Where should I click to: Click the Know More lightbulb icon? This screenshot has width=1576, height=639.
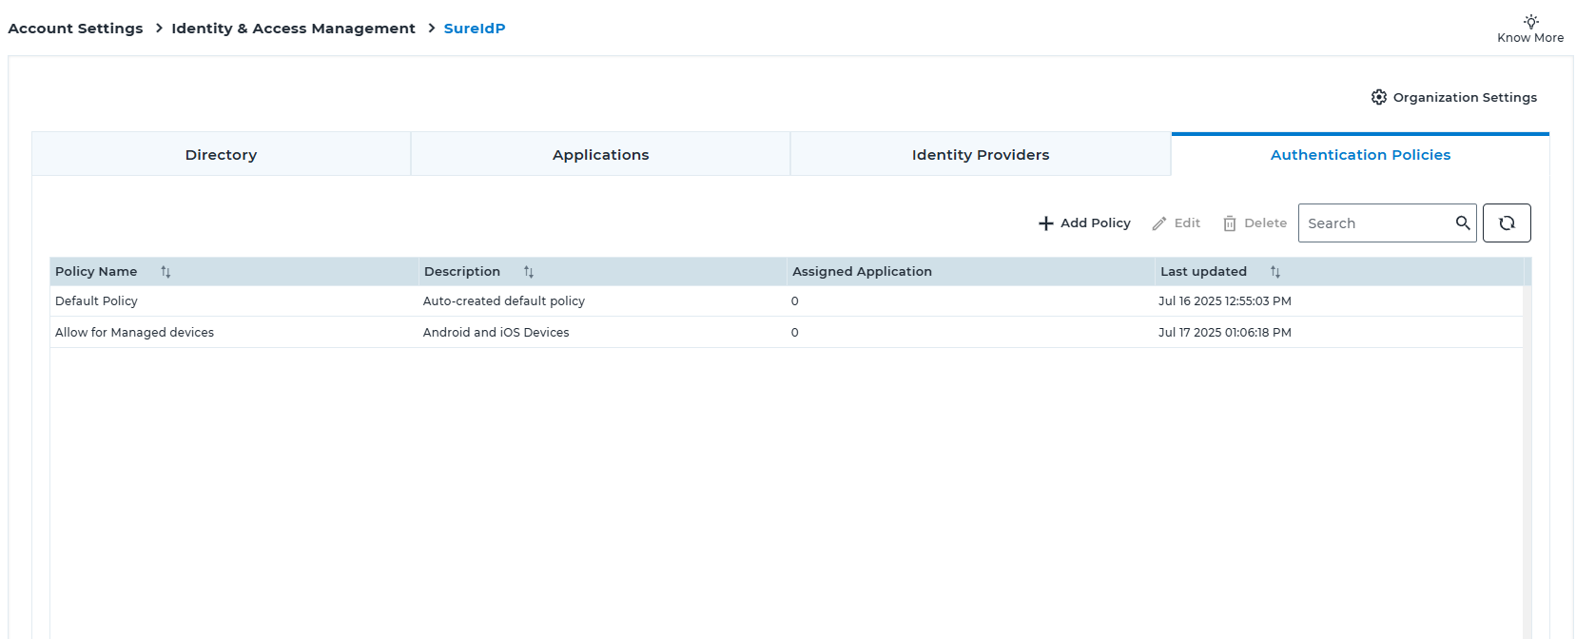coord(1530,21)
